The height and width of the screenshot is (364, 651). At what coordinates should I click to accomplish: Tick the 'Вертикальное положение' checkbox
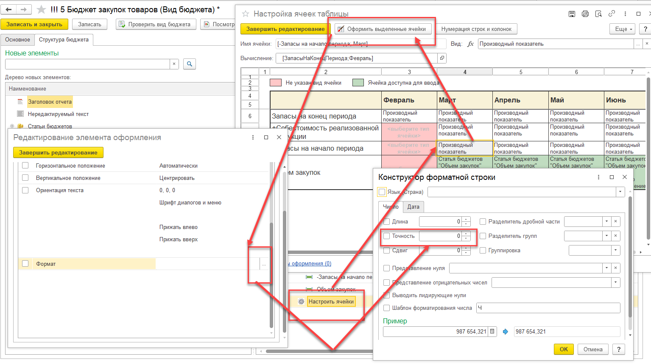(x=25, y=178)
